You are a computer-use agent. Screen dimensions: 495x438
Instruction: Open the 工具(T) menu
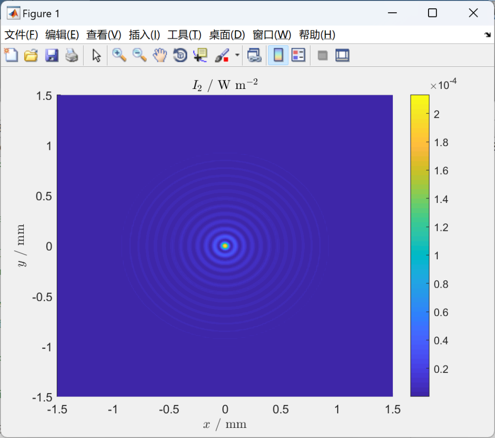pyautogui.click(x=184, y=35)
